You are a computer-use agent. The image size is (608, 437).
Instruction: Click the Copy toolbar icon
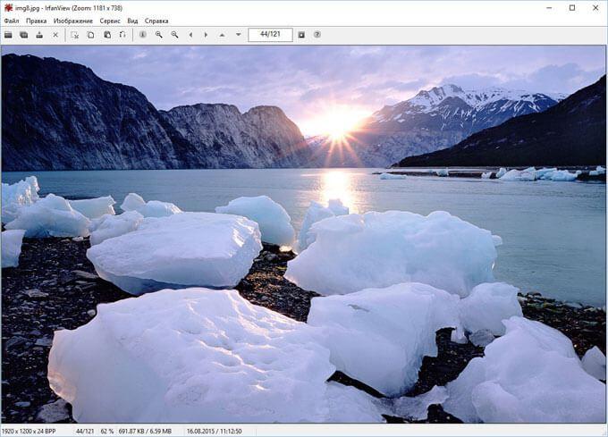pyautogui.click(x=90, y=35)
